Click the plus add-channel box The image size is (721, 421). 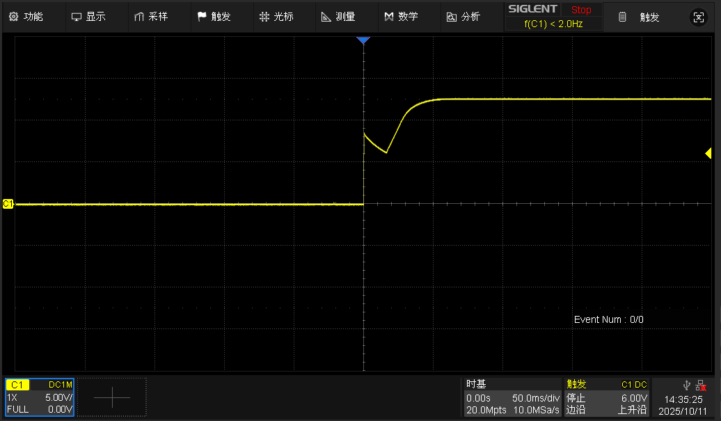click(x=112, y=397)
